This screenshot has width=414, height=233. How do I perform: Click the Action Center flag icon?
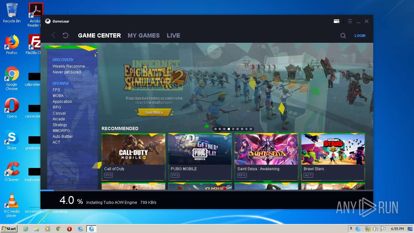[383, 229]
